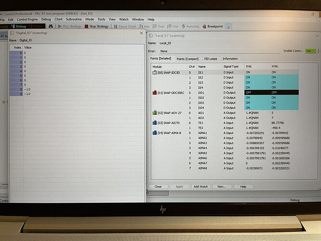Switch to Points [Detailed] tab
Screen dimensions: 321x241
(160, 58)
